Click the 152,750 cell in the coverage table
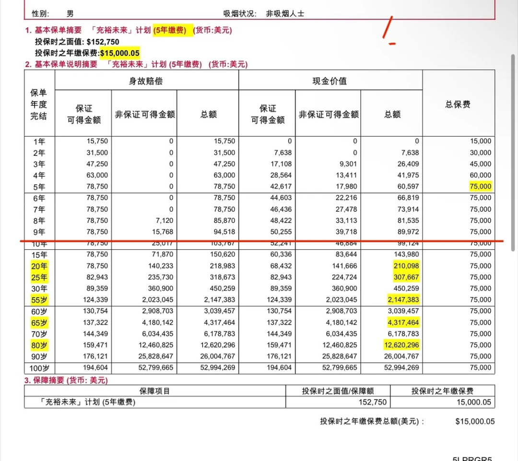Image resolution: width=518 pixels, height=461 pixels. pyautogui.click(x=372, y=403)
